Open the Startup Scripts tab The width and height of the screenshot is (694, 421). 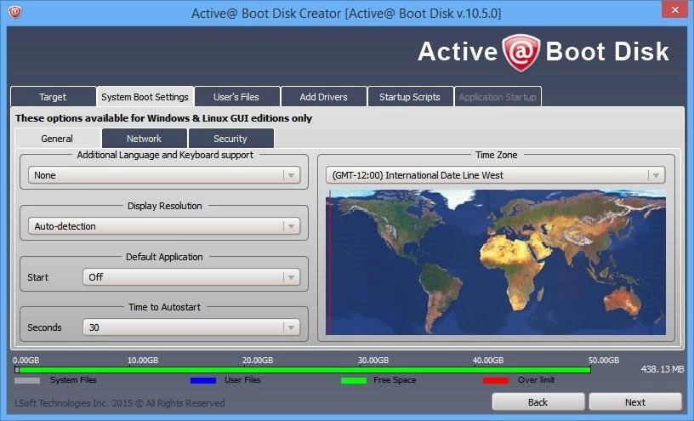coord(410,97)
